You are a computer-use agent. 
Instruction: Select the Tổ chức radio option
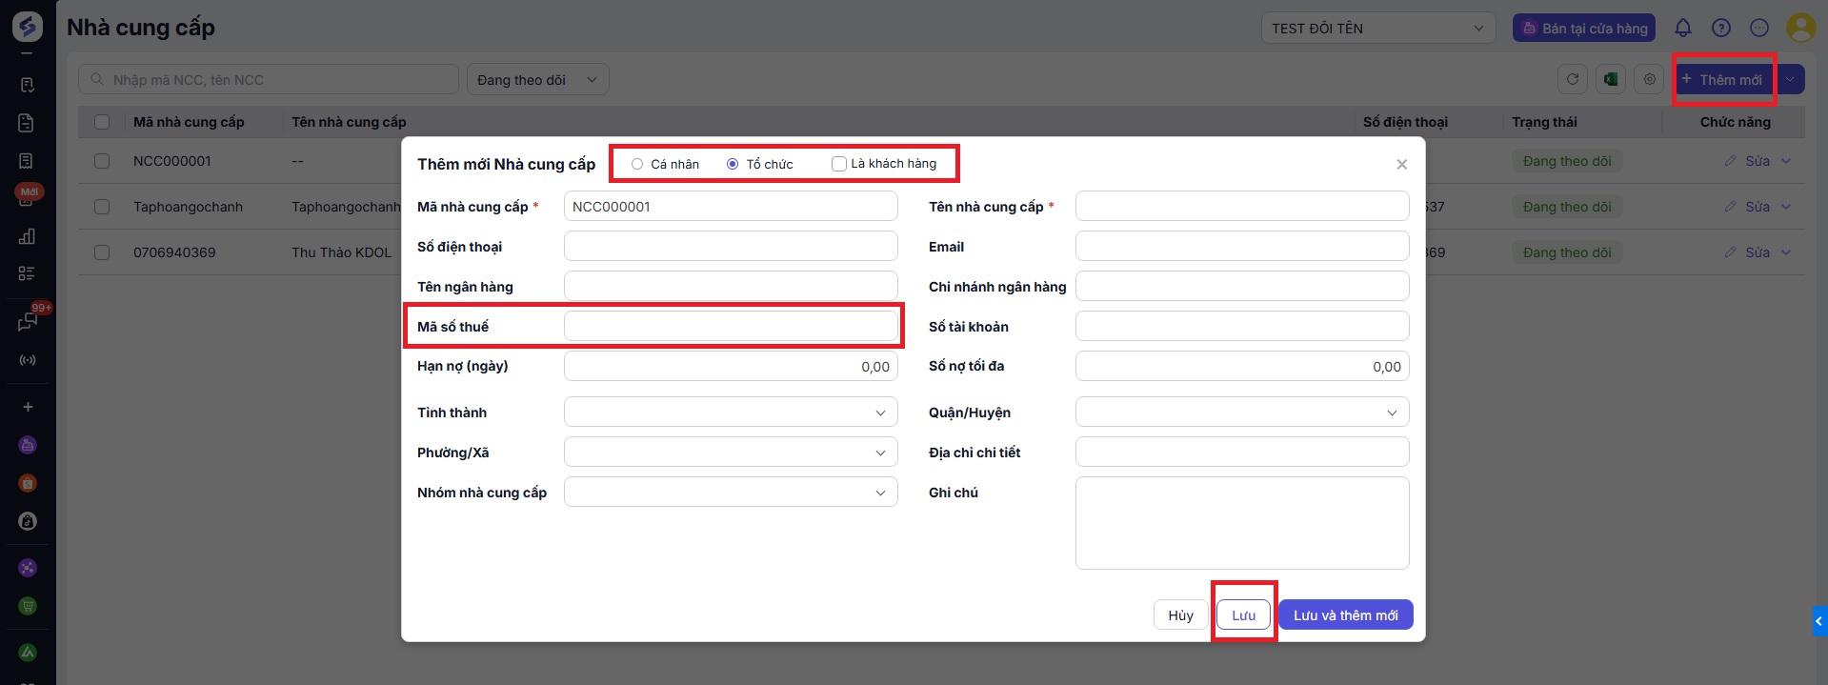[x=733, y=164]
